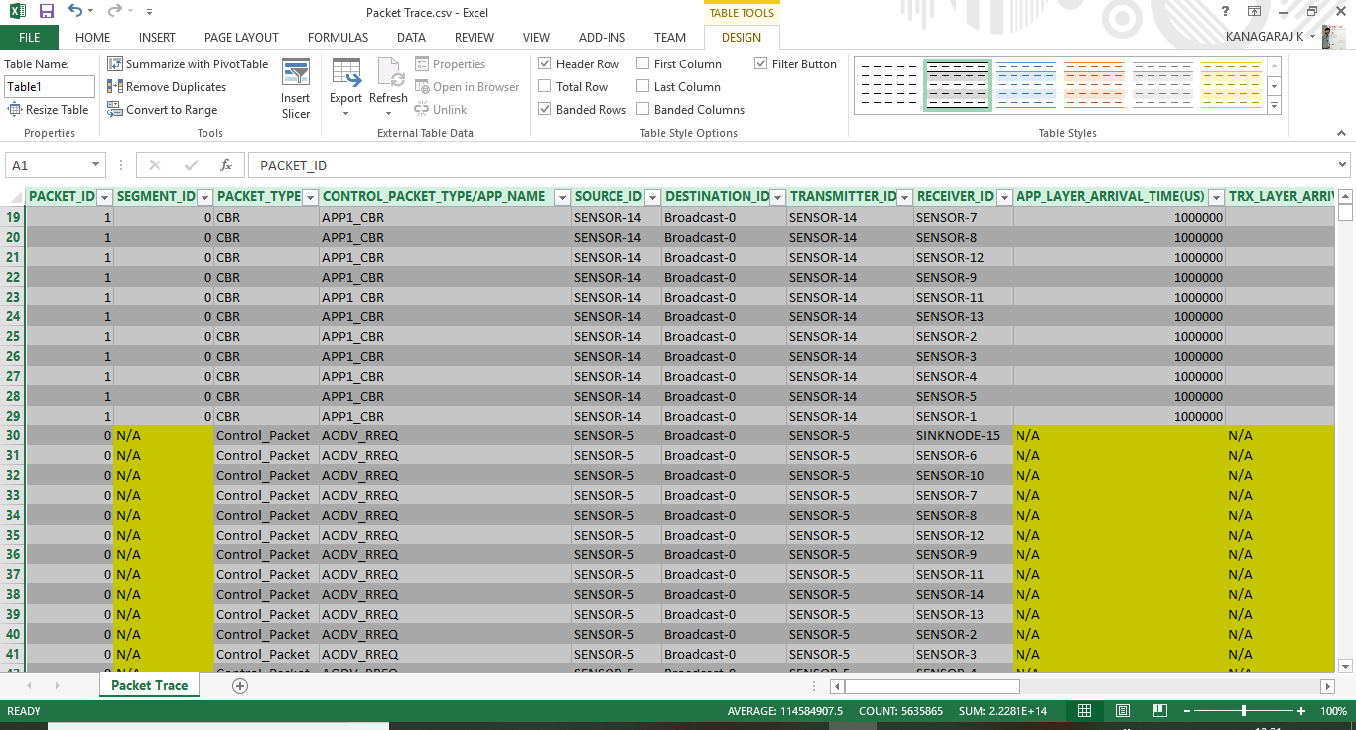Switch to the FORMULAS ribbon tab
This screenshot has height=730, width=1356.
(x=338, y=37)
